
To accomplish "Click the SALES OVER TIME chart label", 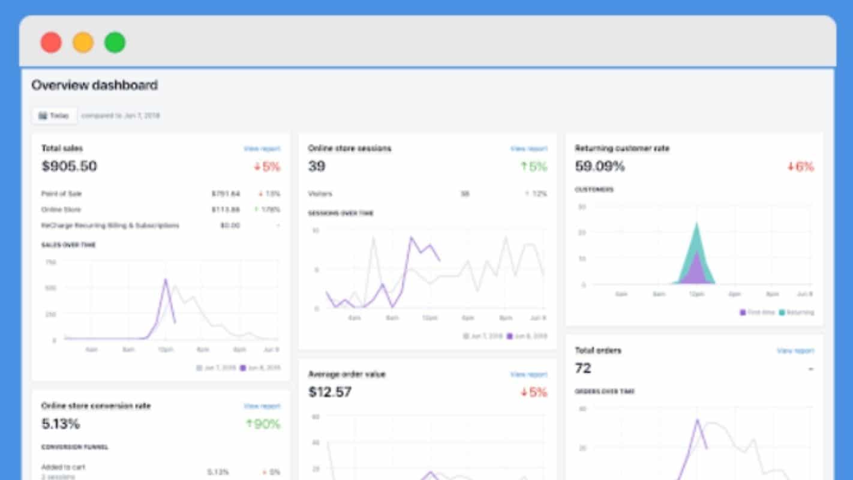I will [x=68, y=245].
